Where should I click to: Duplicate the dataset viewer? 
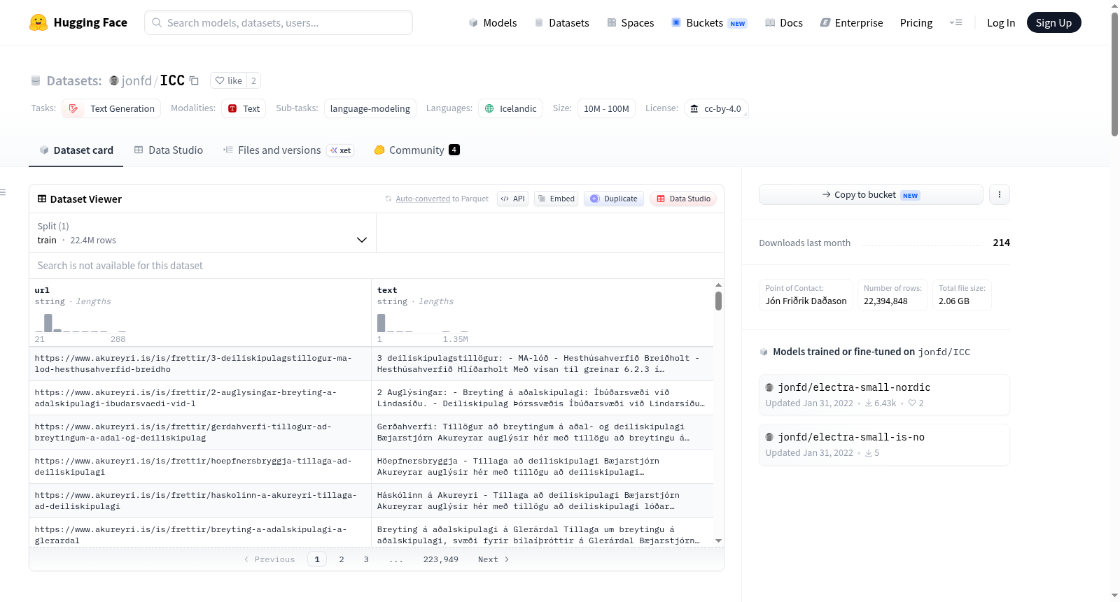click(614, 199)
